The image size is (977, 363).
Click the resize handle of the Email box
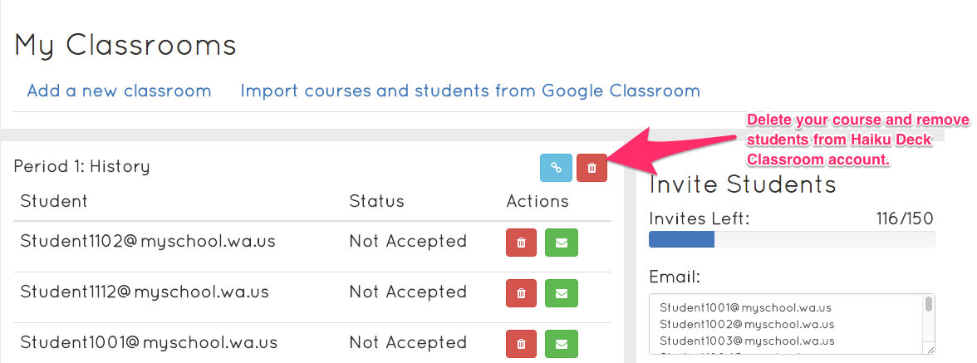930,350
